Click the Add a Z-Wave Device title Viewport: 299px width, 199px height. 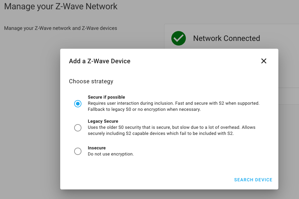point(99,61)
